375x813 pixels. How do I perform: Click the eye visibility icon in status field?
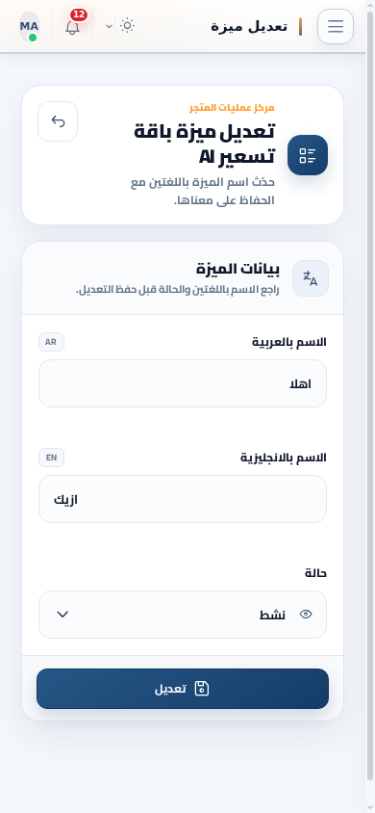[x=306, y=615]
